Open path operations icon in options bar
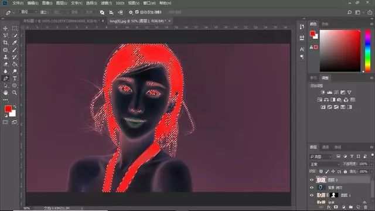The image size is (375, 211). (102, 12)
